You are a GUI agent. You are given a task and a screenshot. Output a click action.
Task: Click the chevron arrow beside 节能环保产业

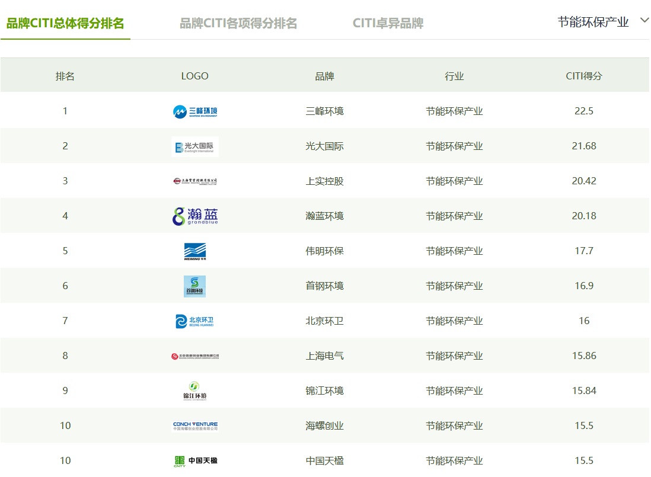[644, 21]
